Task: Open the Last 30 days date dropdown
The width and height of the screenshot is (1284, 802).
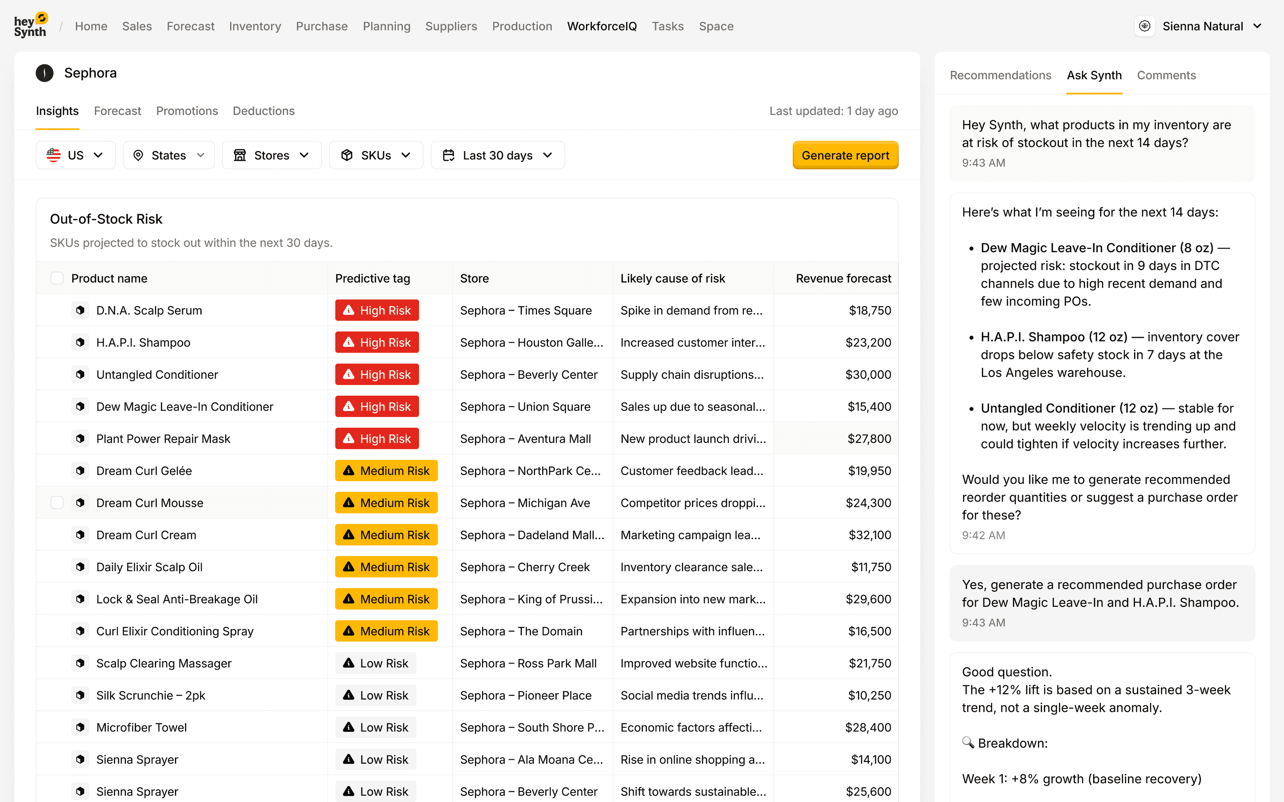Action: point(497,155)
